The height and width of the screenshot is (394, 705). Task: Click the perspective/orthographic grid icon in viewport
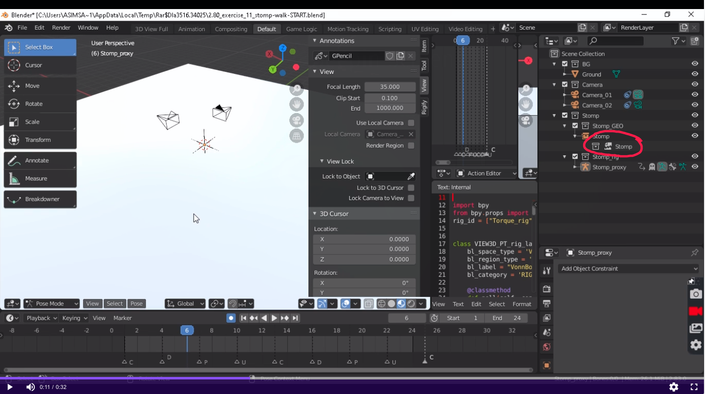[x=296, y=136]
